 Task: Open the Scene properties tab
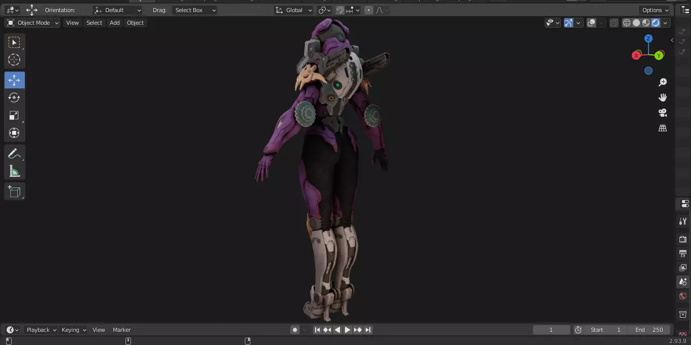[x=683, y=282]
